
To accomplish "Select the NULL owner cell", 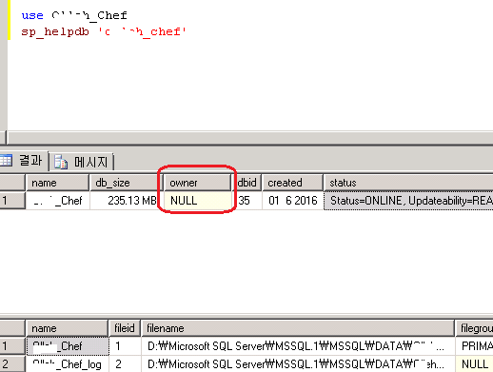I will (197, 201).
